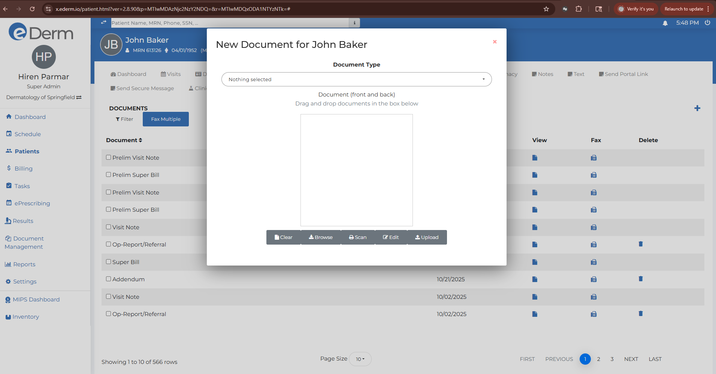Click fax icon for Addendum row
The image size is (716, 374).
(x=593, y=279)
